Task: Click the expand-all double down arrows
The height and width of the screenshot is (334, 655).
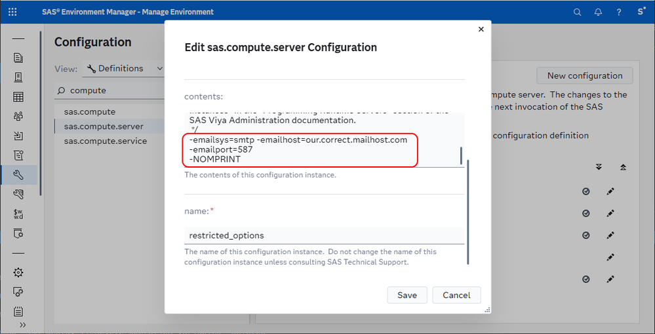Action: coord(599,167)
